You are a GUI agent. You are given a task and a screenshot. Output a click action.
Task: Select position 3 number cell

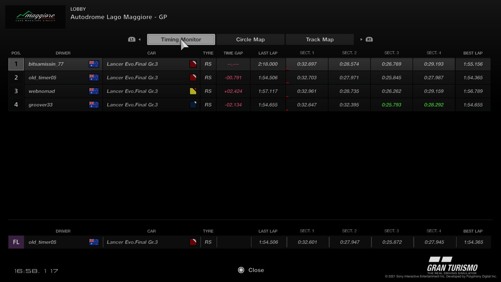point(16,91)
